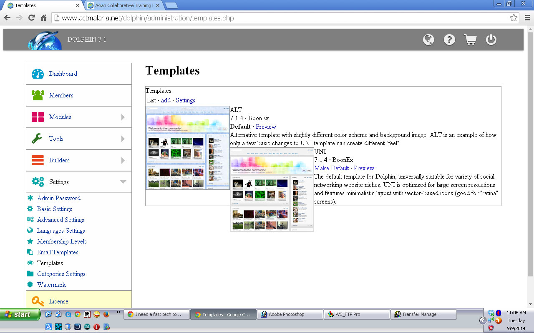Click the teal Settings gears icon
Image resolution: width=534 pixels, height=333 pixels.
point(38,182)
